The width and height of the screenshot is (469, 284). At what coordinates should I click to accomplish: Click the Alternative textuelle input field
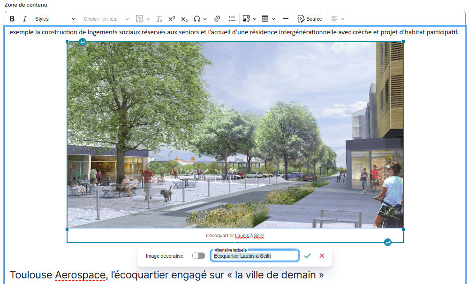coord(255,256)
